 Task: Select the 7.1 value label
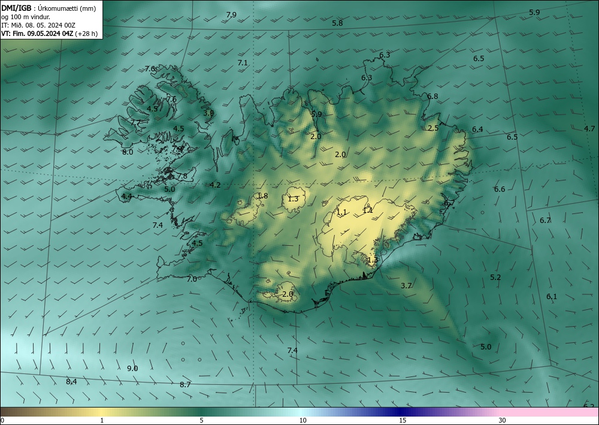point(243,63)
